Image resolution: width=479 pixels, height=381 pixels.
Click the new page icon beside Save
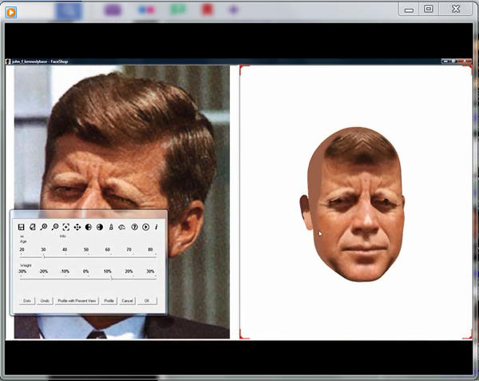[x=32, y=227]
